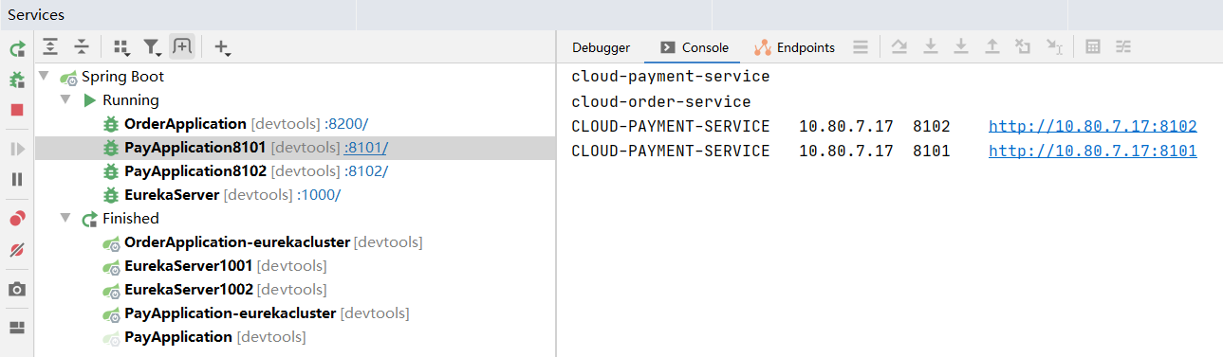Viewport: 1223px width, 357px height.
Task: Select PayApplication-eurekacluster finished item
Action: click(231, 313)
